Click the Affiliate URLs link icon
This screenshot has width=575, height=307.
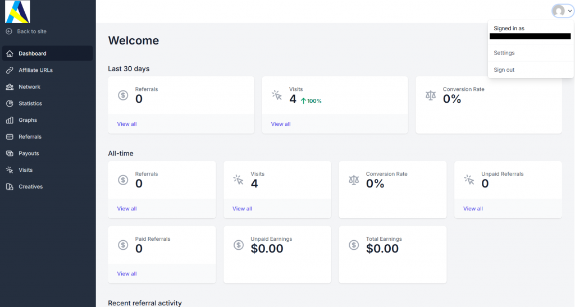9,70
